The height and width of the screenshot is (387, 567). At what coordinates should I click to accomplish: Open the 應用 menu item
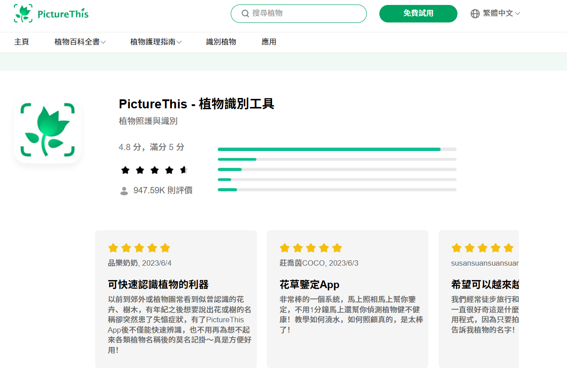point(269,42)
